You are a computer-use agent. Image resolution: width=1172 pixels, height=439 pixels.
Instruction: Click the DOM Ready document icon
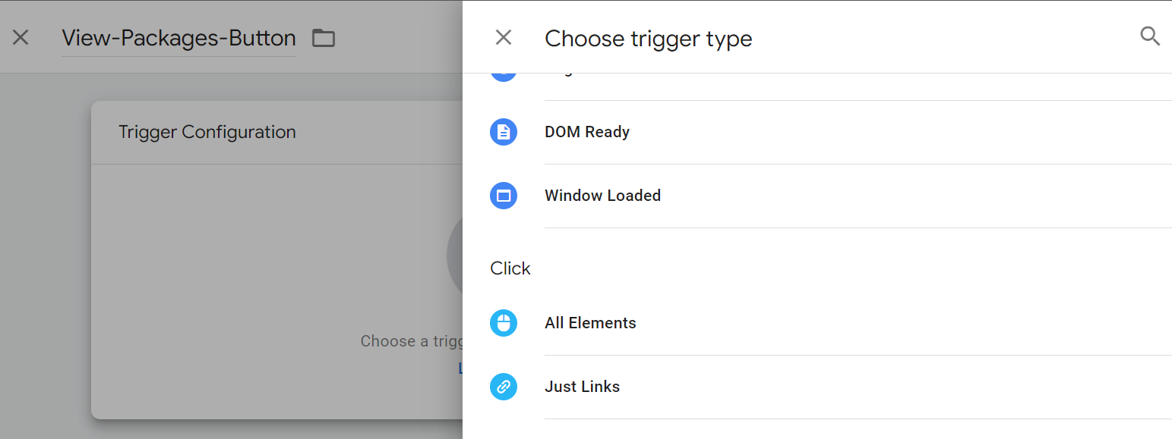coord(503,132)
